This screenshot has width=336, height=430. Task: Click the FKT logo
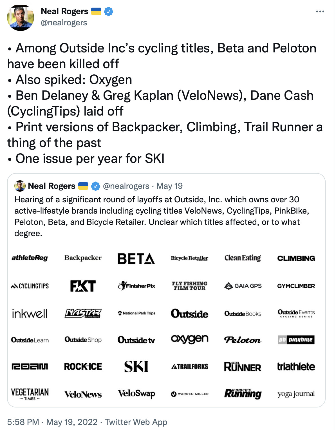83,286
